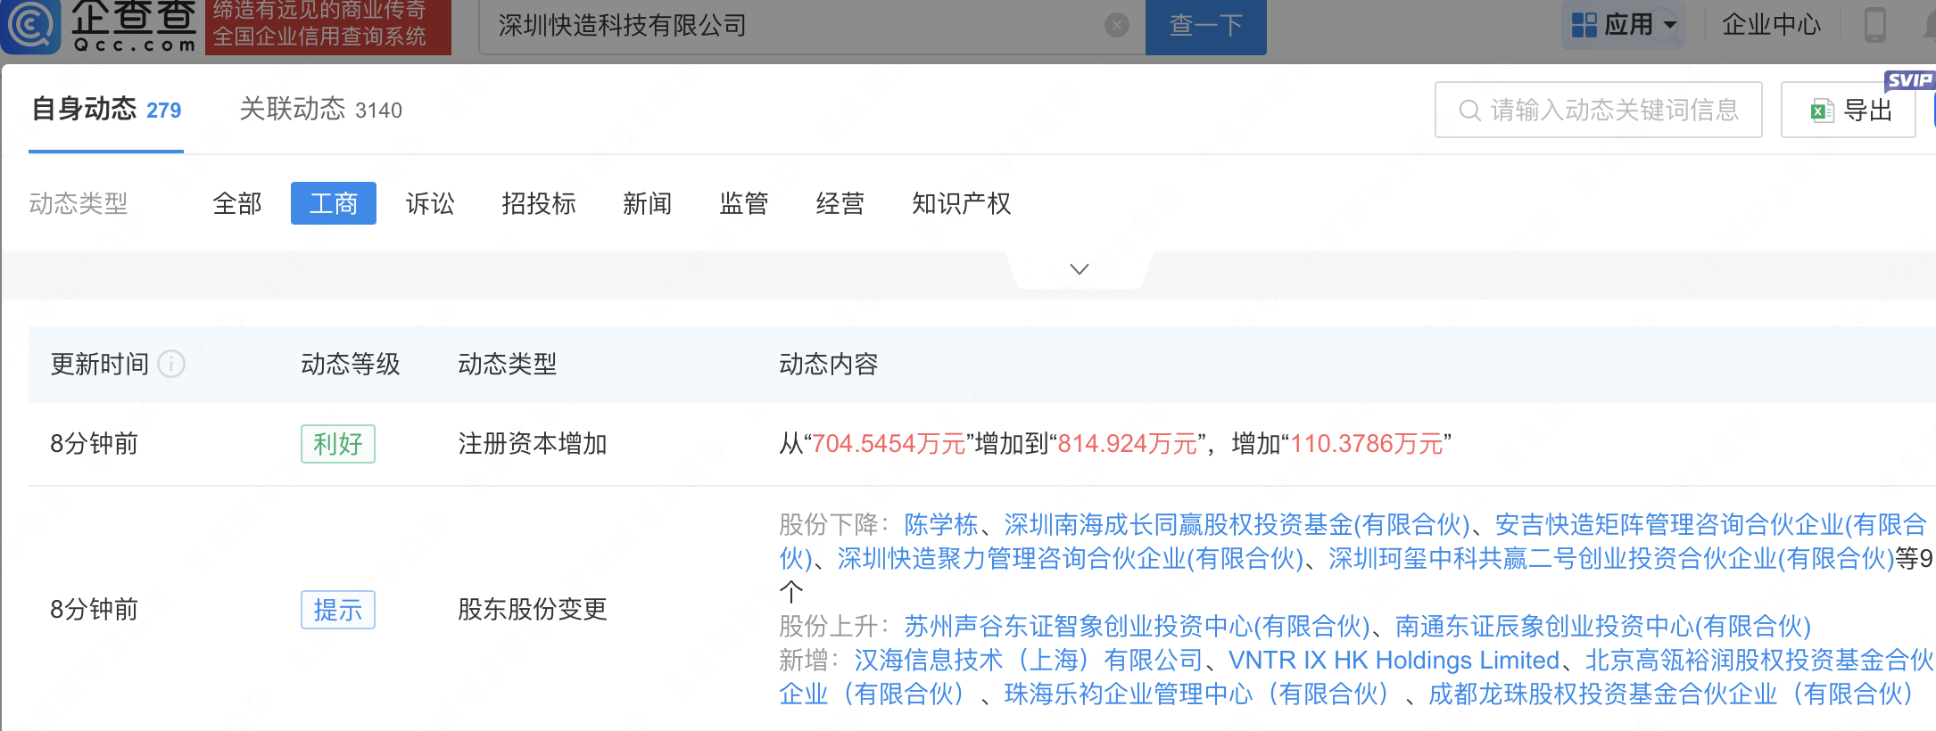The width and height of the screenshot is (1936, 731).
Task: Select the 招投标 filter type
Action: point(539,203)
